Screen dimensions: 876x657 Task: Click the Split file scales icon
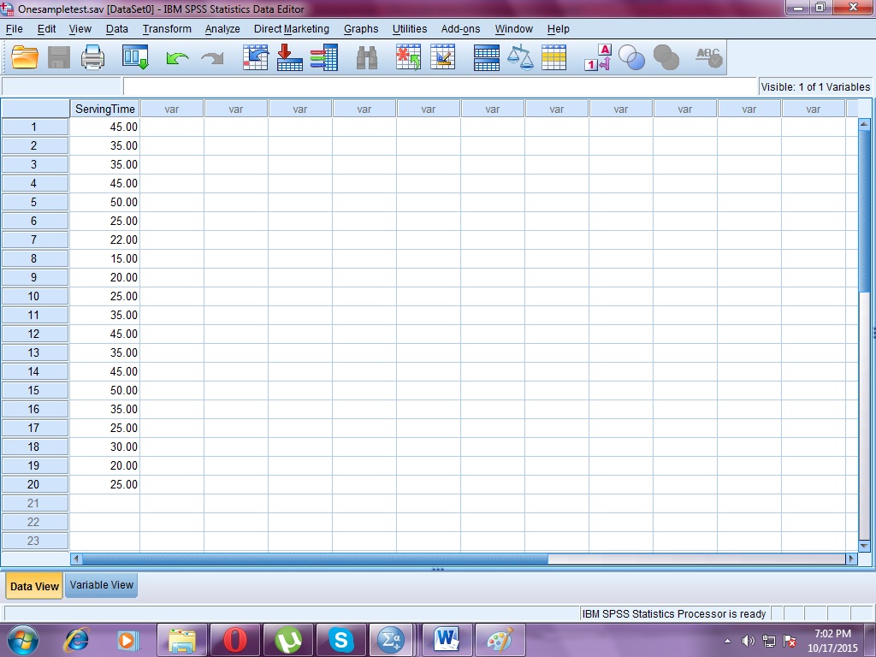click(x=522, y=57)
